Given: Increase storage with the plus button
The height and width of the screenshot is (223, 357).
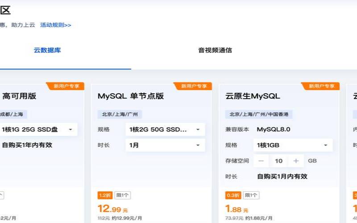Looking at the screenshot, I should pyautogui.click(x=296, y=161).
